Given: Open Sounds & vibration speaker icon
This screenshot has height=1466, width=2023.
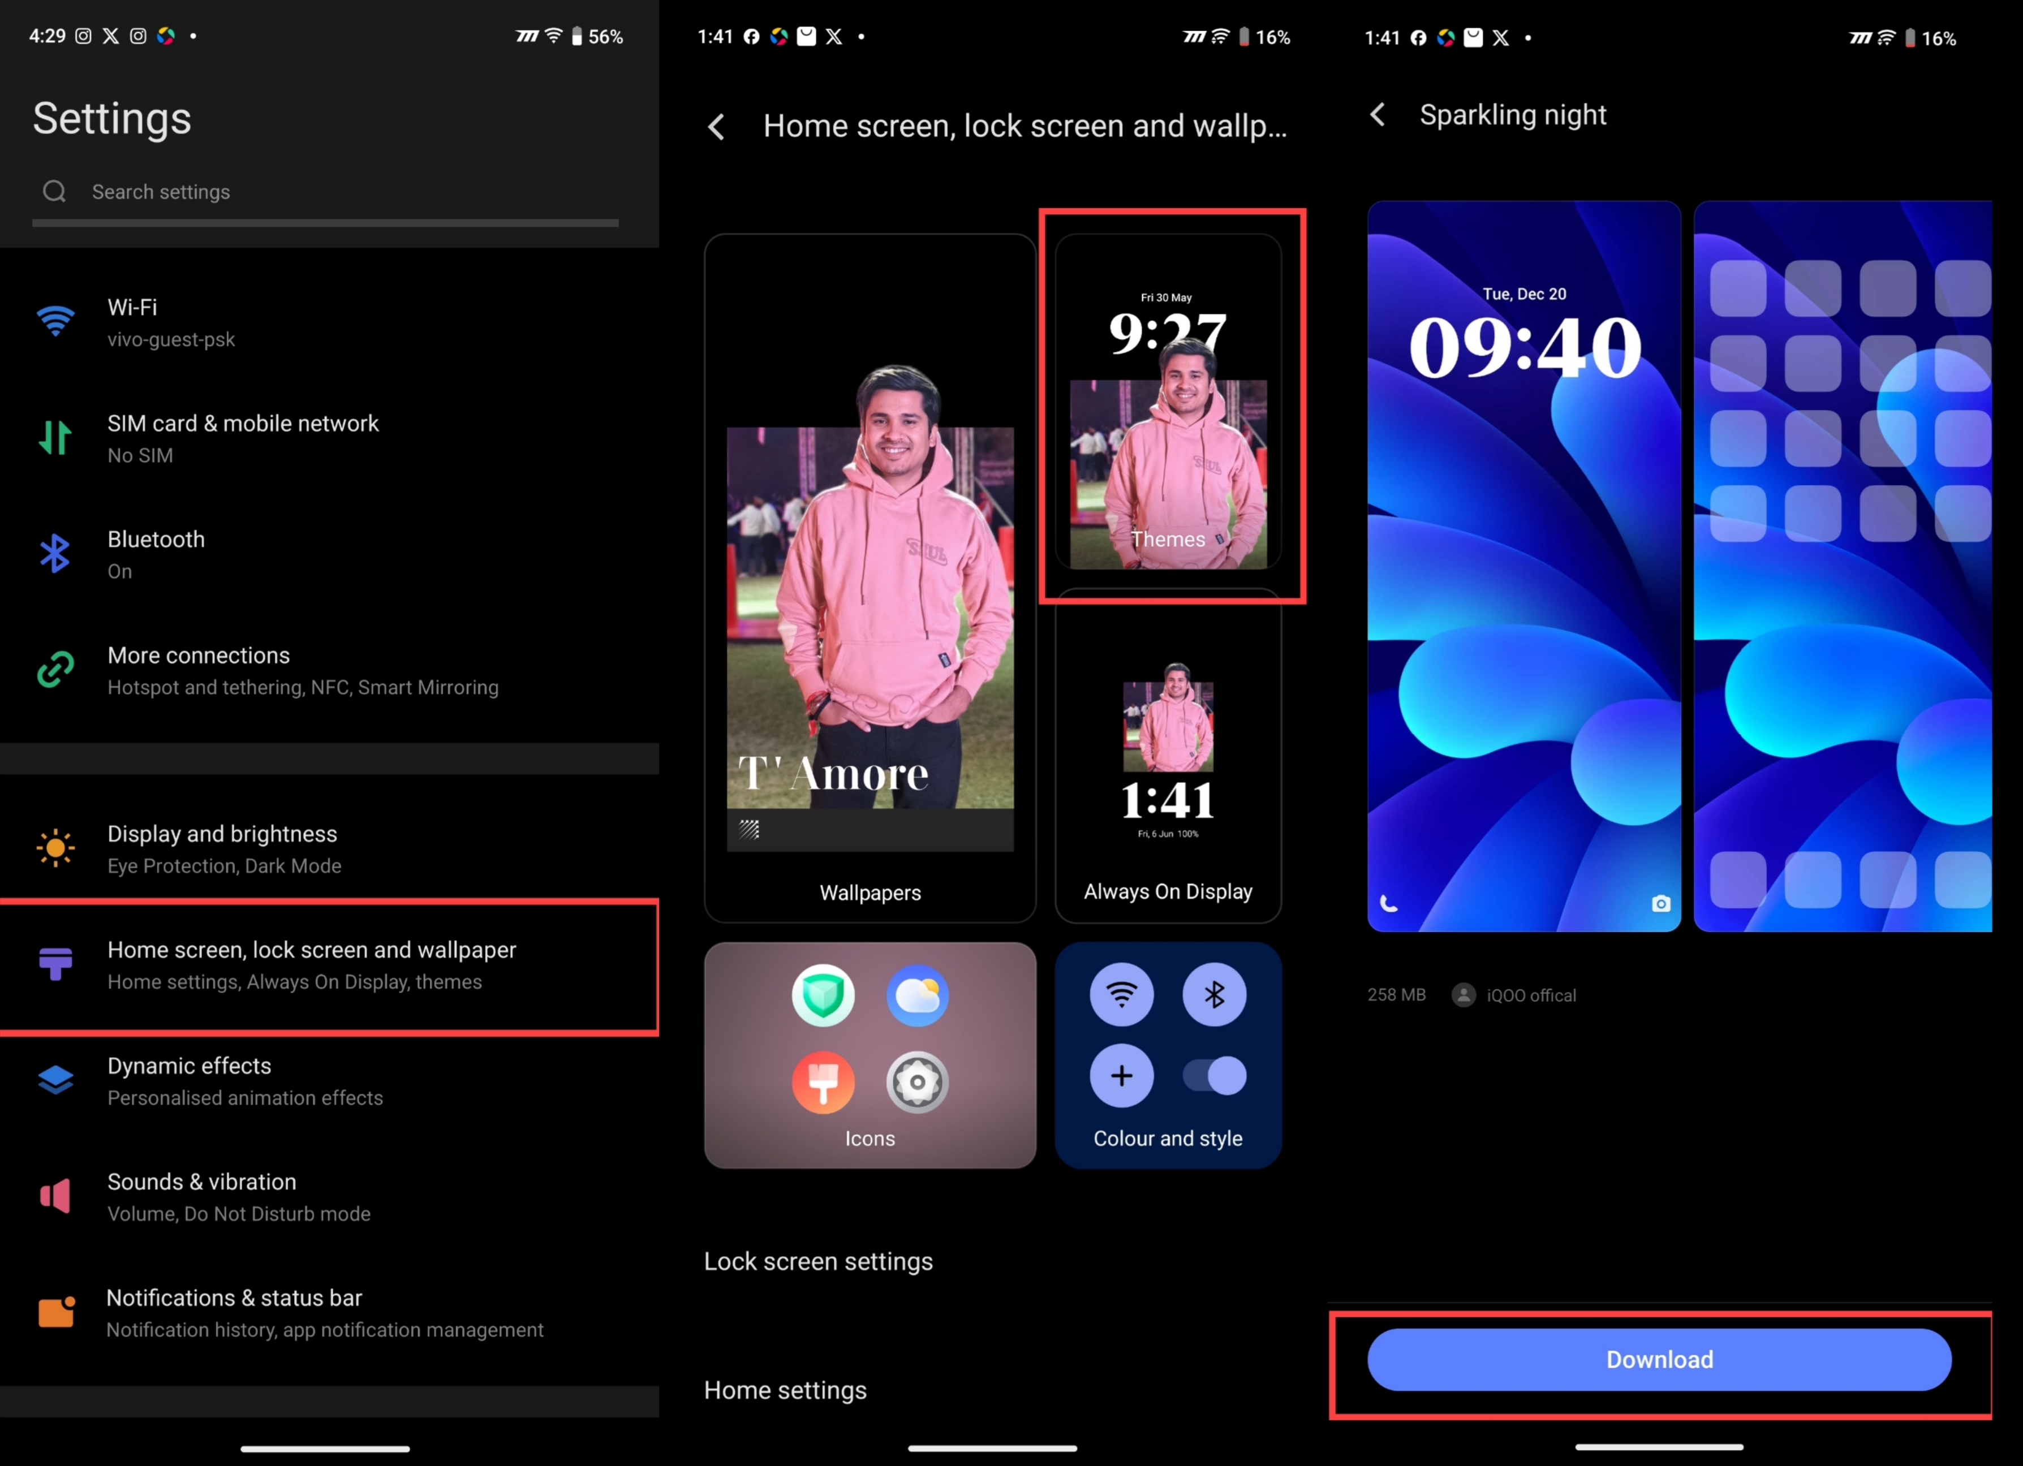Looking at the screenshot, I should [54, 1196].
